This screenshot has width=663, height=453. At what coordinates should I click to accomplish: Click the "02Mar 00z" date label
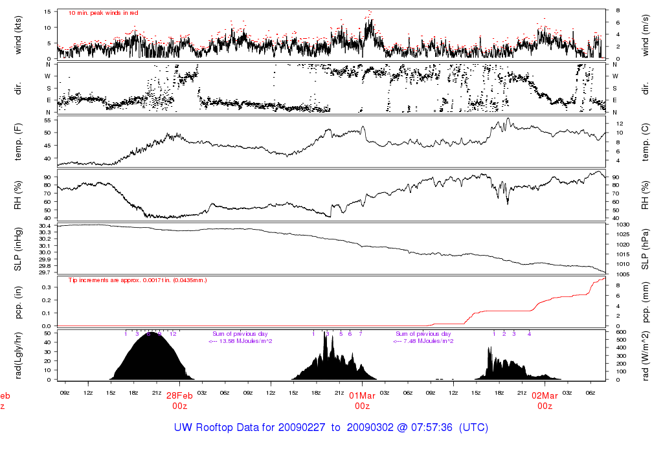[545, 401]
